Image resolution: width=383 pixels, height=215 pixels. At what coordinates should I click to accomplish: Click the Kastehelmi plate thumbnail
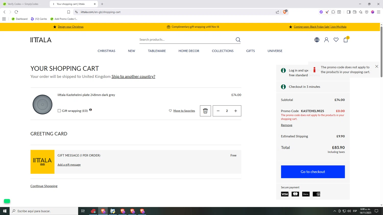pos(42,104)
